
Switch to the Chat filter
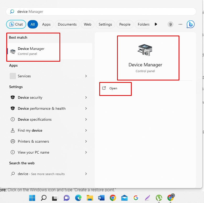coord(16,24)
